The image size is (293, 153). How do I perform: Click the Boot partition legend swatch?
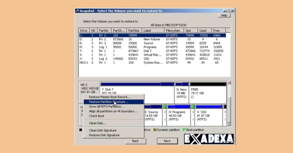(184, 130)
